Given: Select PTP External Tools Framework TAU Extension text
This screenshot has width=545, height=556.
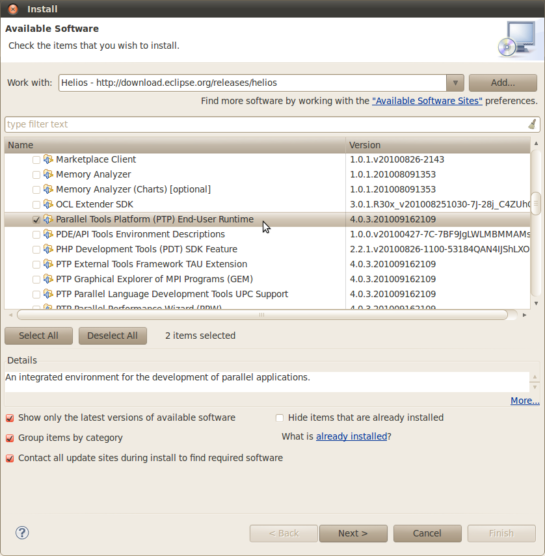Looking at the screenshot, I should point(152,264).
